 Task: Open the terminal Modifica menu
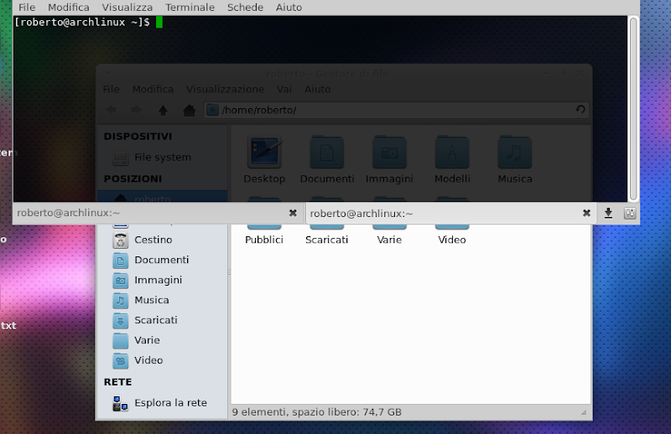click(x=69, y=8)
